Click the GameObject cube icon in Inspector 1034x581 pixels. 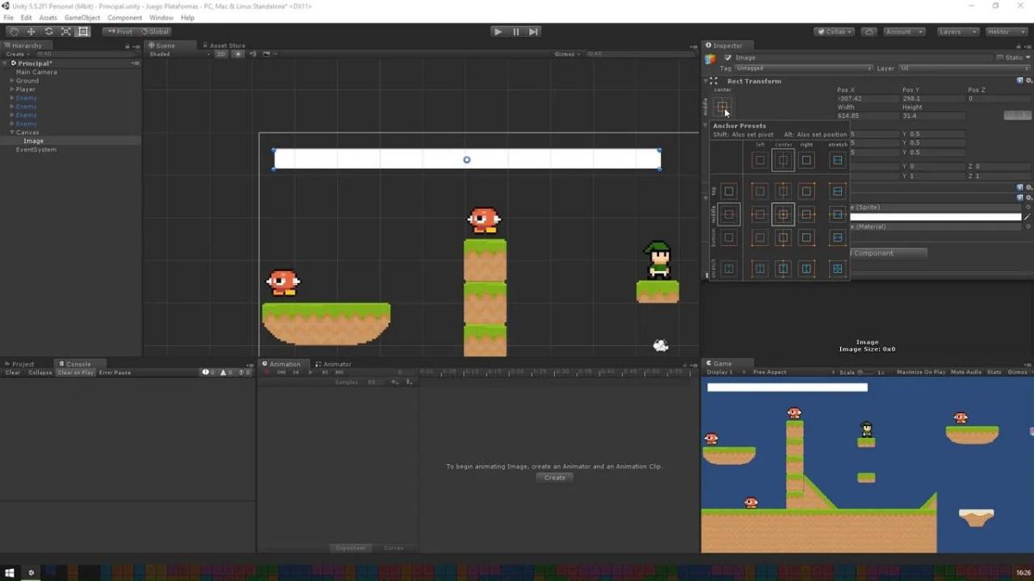click(711, 59)
